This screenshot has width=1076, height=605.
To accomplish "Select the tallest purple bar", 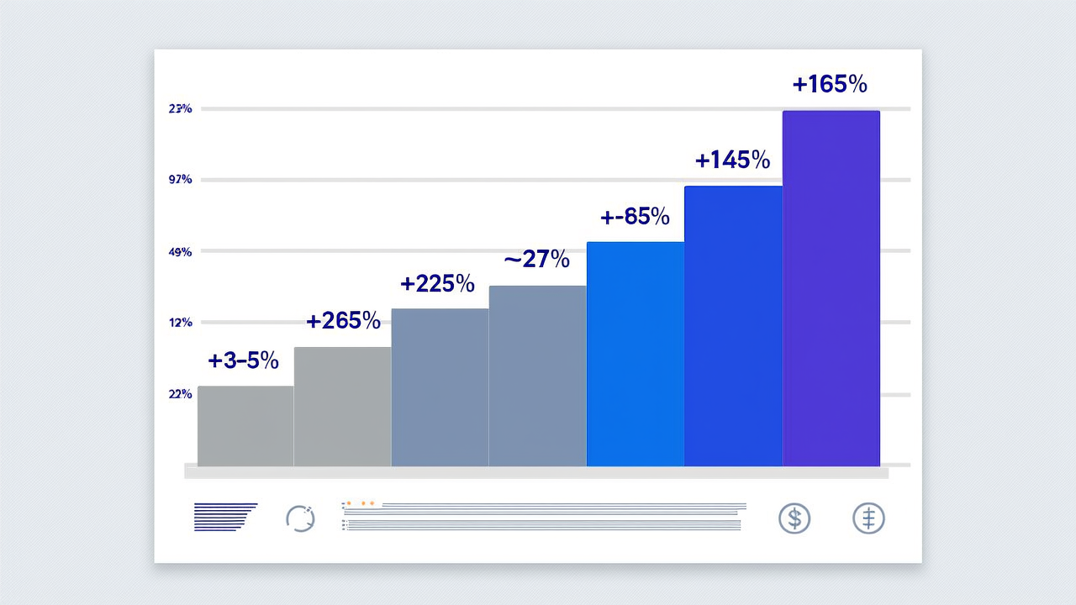I will (x=831, y=288).
